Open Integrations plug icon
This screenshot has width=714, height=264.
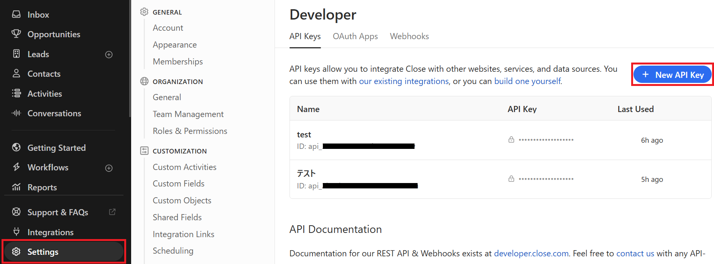point(16,232)
